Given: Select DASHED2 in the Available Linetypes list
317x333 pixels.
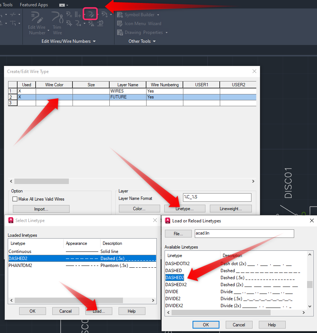Looking at the screenshot, I should pyautogui.click(x=175, y=277).
